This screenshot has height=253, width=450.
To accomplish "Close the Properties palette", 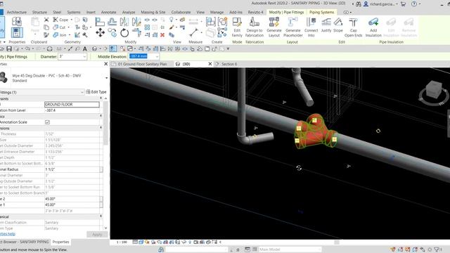I will coord(105,64).
